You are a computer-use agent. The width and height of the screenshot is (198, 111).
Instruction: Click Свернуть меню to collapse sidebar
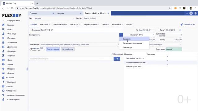pos(14,21)
